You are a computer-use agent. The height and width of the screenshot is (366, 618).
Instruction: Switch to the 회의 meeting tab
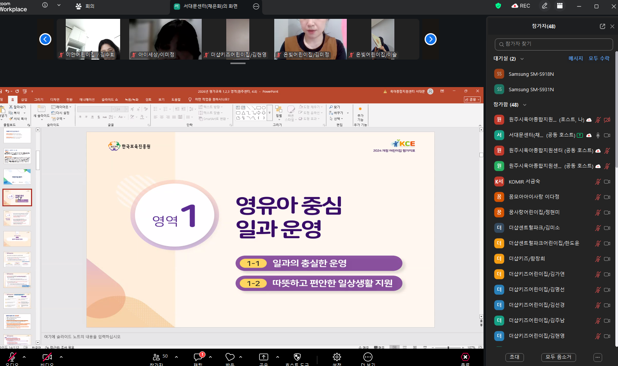tap(85, 6)
